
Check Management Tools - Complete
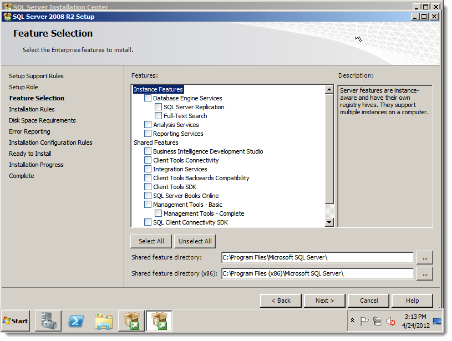pyautogui.click(x=158, y=213)
